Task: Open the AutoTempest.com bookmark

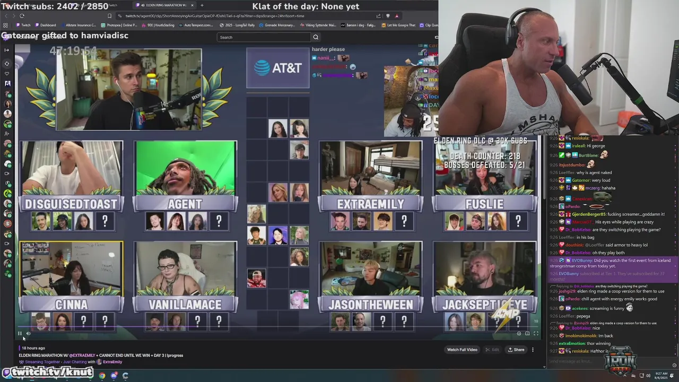Action: pyautogui.click(x=195, y=25)
